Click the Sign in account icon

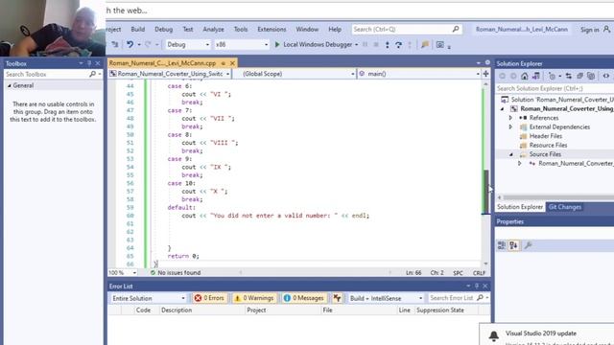click(x=606, y=30)
